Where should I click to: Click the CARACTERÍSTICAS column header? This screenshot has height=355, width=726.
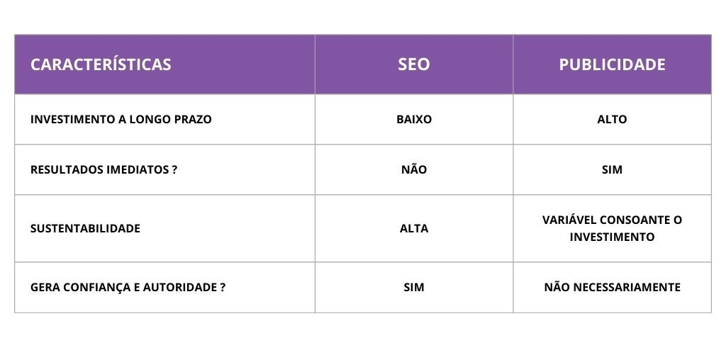[101, 64]
